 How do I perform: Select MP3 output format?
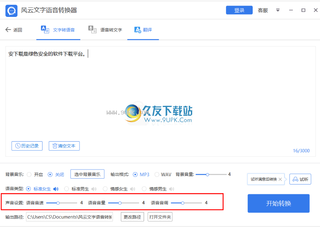[x=135, y=175]
